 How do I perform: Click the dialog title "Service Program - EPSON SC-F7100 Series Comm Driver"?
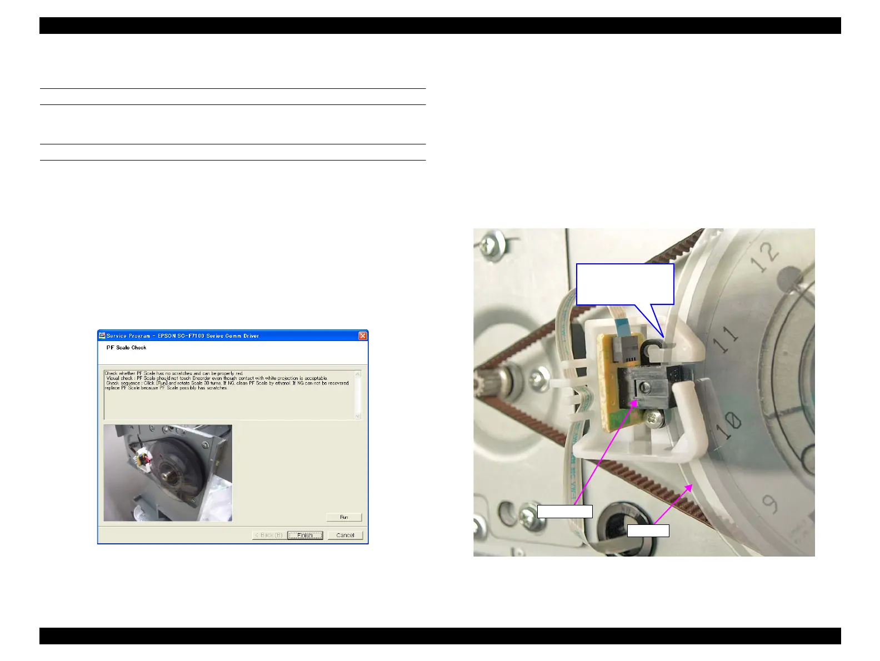click(x=183, y=336)
